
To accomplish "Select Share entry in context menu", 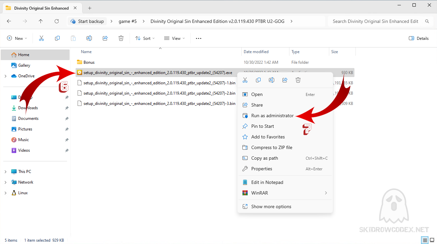I will pos(285,105).
